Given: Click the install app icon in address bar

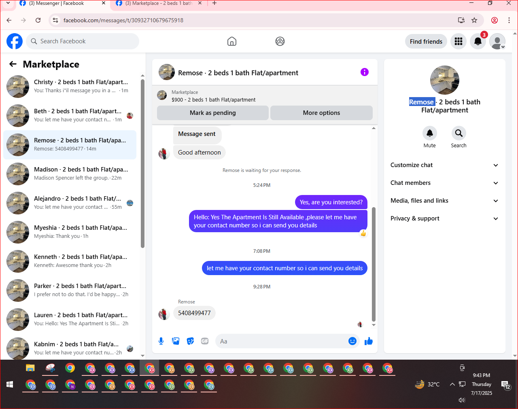Looking at the screenshot, I should point(461,20).
